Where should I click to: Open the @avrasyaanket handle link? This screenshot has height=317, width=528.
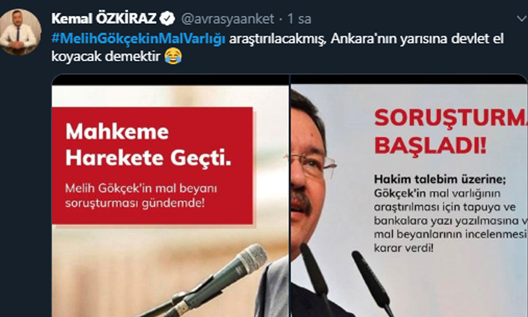tap(228, 19)
